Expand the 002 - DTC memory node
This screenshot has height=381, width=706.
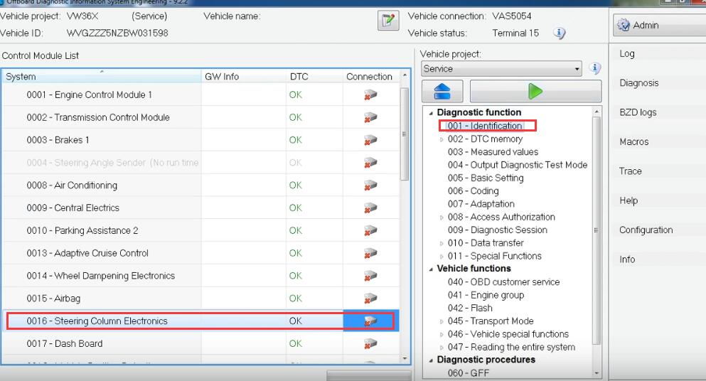[442, 139]
